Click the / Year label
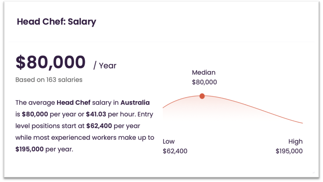Screen dimensions: 323x182 point(105,66)
